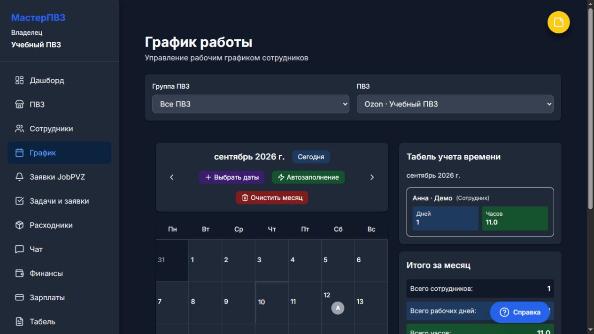Open Дашборд from the sidebar
This screenshot has height=334, width=594.
[59, 80]
